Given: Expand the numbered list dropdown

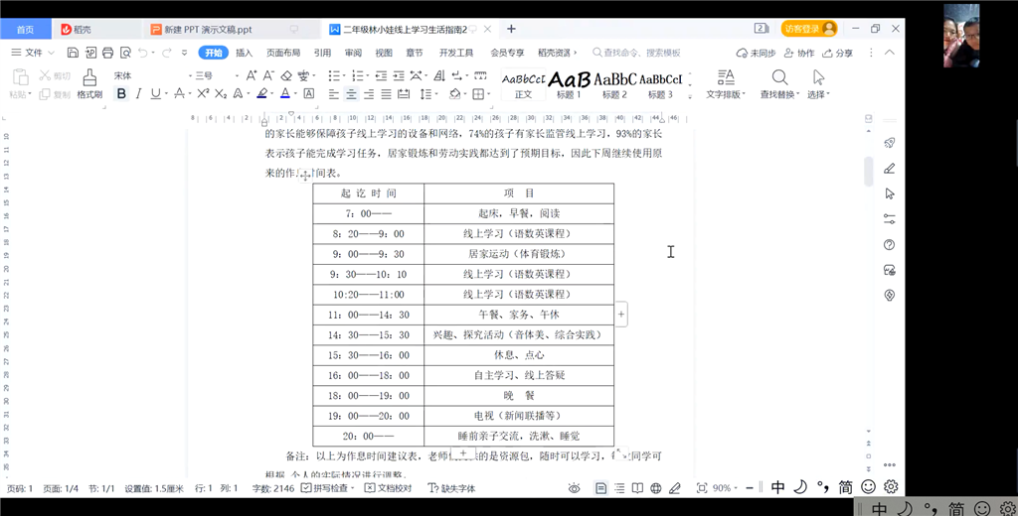Looking at the screenshot, I should [368, 75].
